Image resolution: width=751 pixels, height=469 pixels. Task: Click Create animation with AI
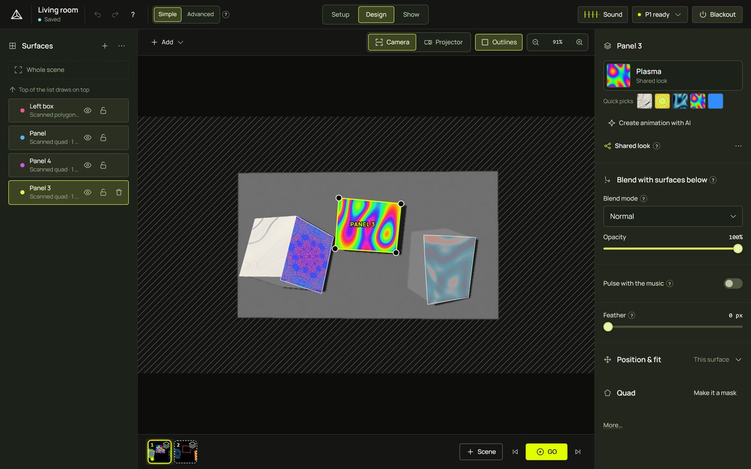click(x=649, y=123)
